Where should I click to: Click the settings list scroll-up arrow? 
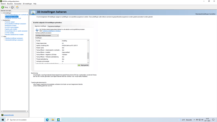coord(88,40)
